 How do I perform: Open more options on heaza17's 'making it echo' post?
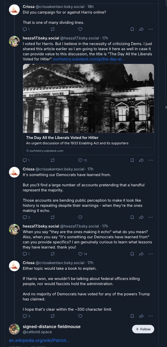click(151, 254)
